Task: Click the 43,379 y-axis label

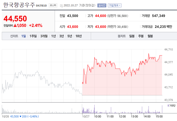Action: tap(169, 100)
